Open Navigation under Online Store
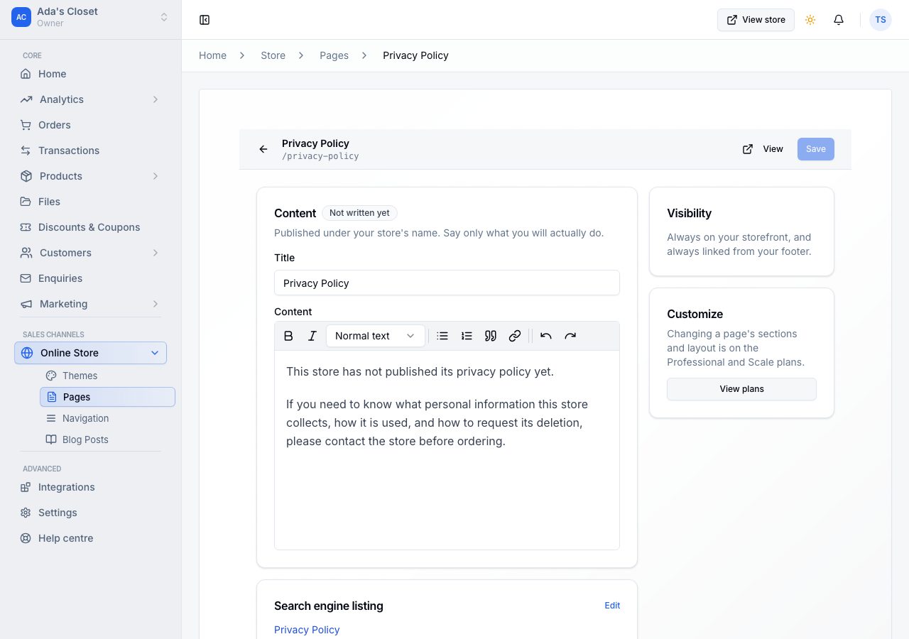 (x=107, y=418)
